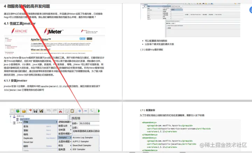
Task: Select BSF Sampler
Action: point(85,149)
